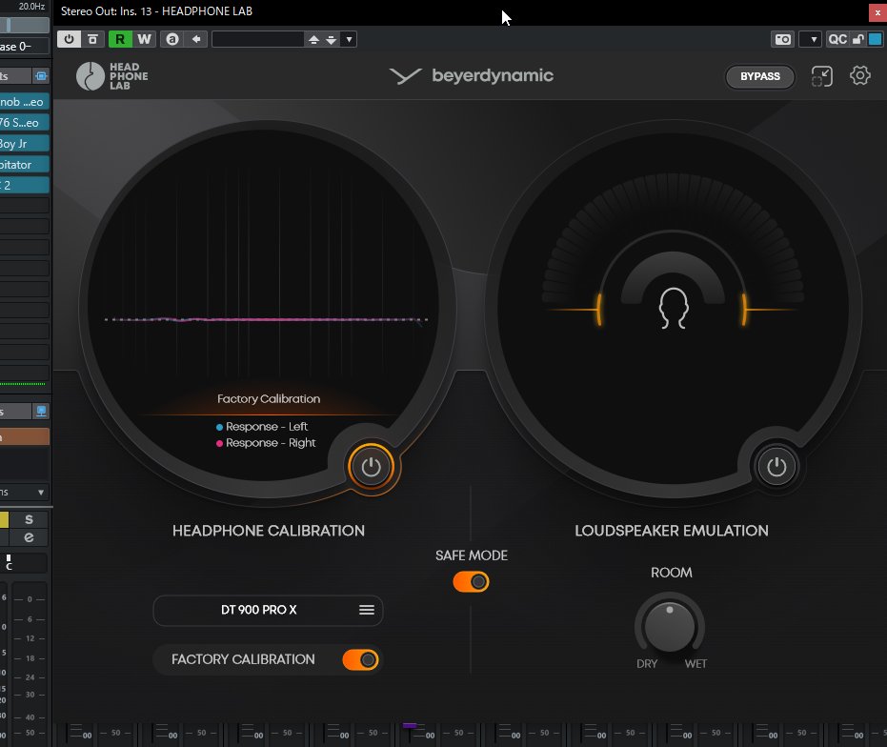Viewport: 887px width, 747px height.
Task: Click the 20.0Hz frequency value in the mixer
Action: pos(31,7)
